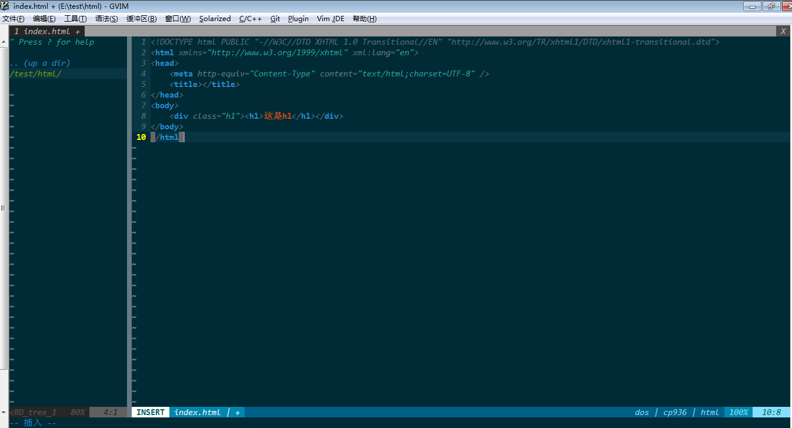The width and height of the screenshot is (792, 428).
Task: Open the C/C++ menu
Action: coord(250,19)
